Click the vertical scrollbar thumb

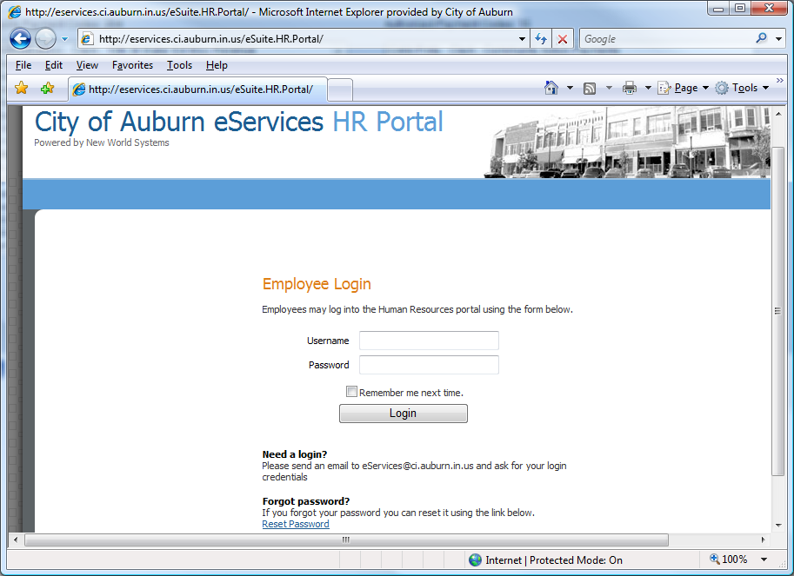pyautogui.click(x=777, y=311)
